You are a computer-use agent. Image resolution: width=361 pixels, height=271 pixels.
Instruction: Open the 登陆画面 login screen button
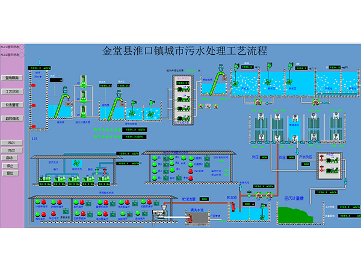pos(12,78)
